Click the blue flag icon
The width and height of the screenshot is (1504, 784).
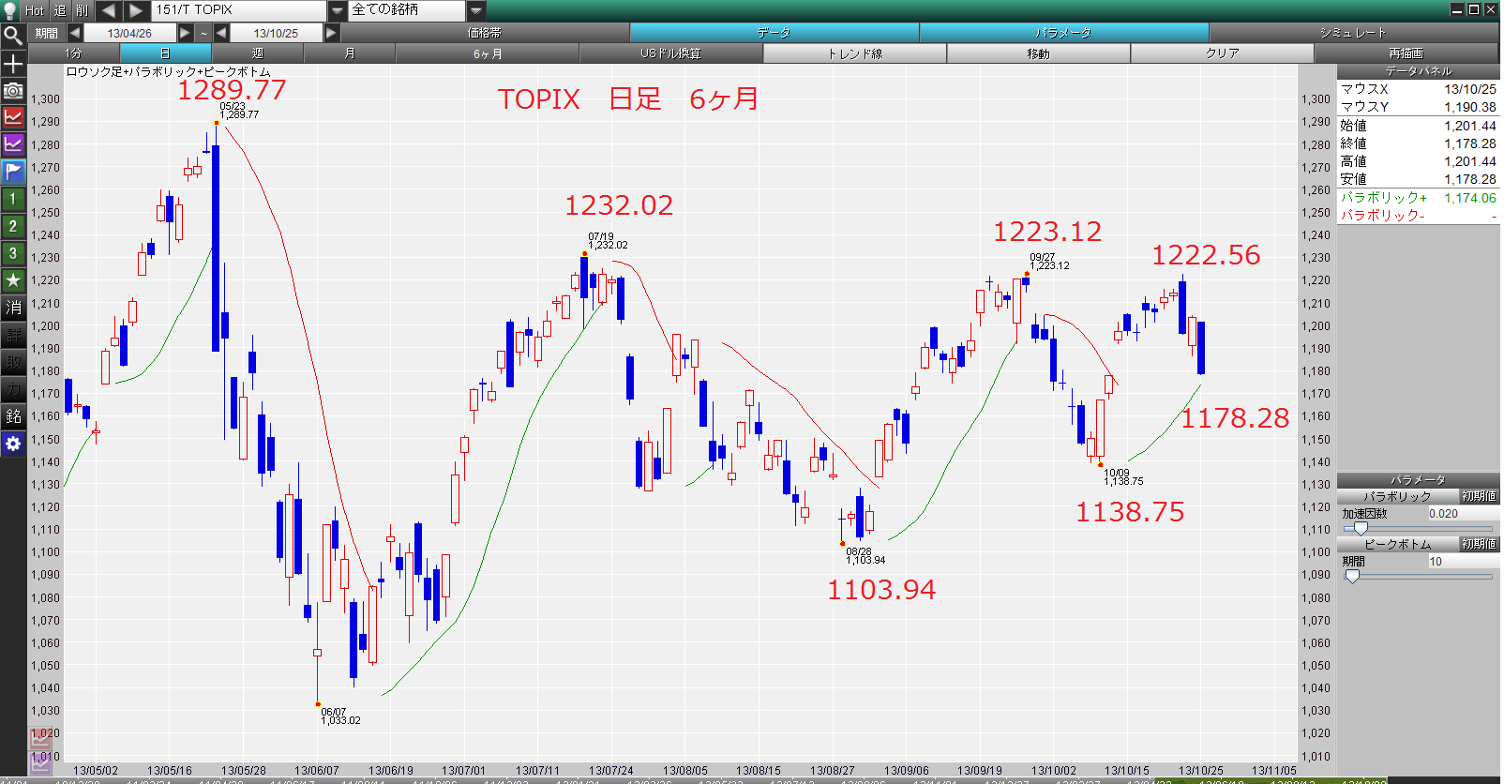13,172
